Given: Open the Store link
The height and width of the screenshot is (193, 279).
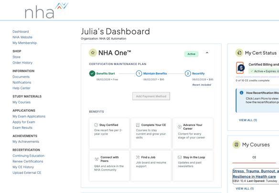Looking at the screenshot, I should pyautogui.click(x=16, y=57).
